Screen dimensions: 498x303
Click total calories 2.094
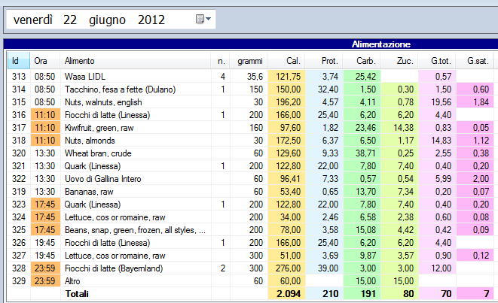click(286, 294)
